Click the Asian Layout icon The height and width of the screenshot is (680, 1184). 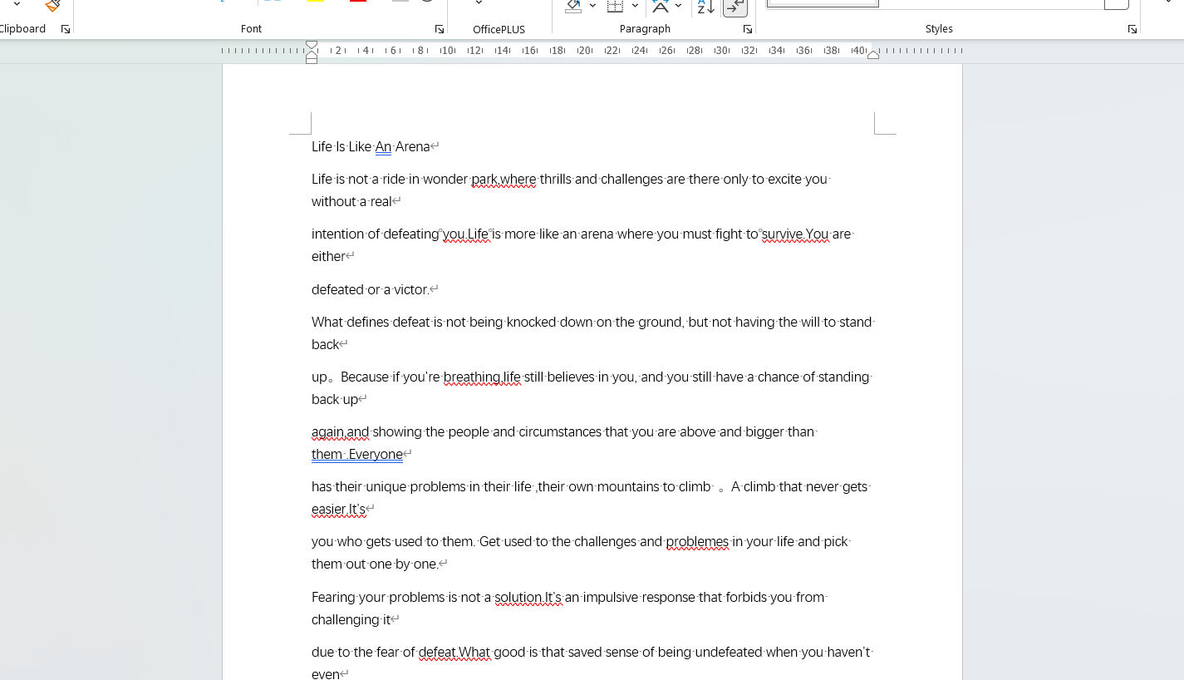pyautogui.click(x=661, y=6)
